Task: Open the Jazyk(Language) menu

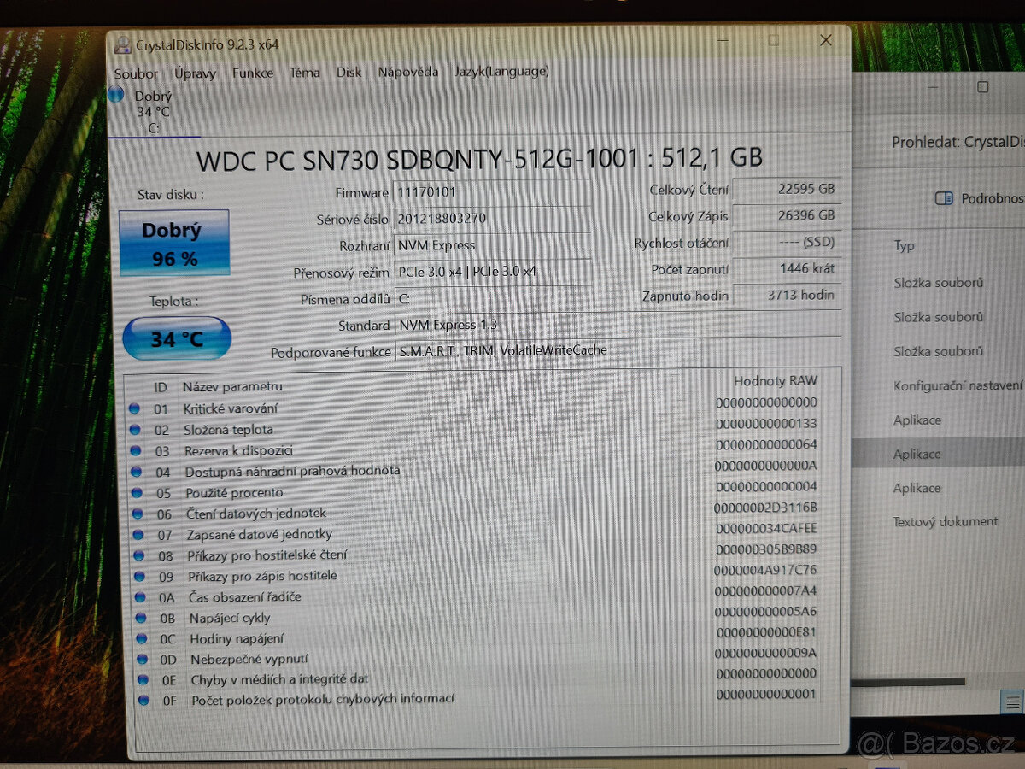Action: (x=501, y=72)
